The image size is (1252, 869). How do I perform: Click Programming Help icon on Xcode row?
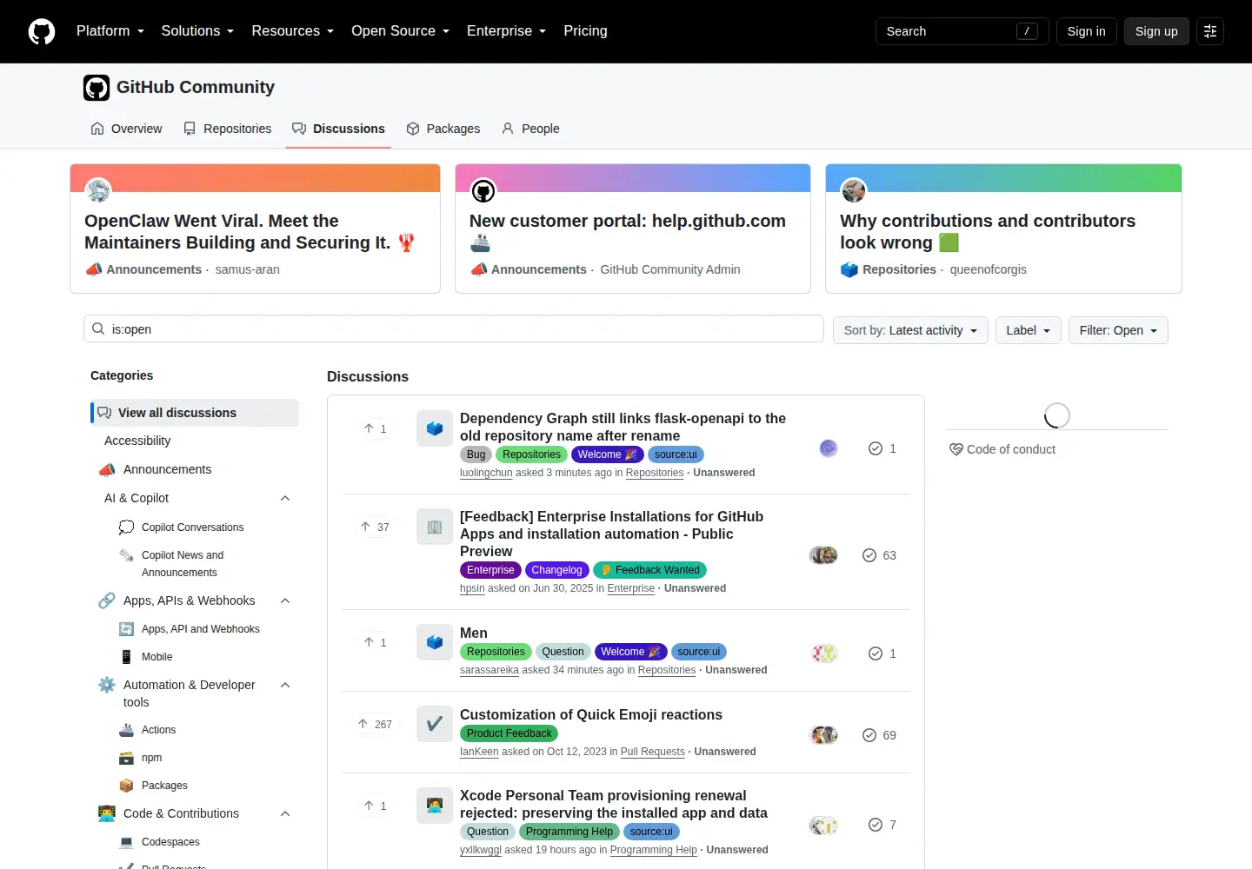click(435, 806)
